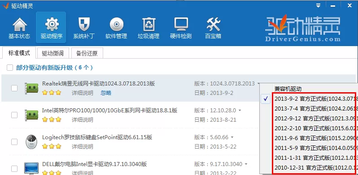Click 忽略 for the Realtek driver

(x=106, y=93)
